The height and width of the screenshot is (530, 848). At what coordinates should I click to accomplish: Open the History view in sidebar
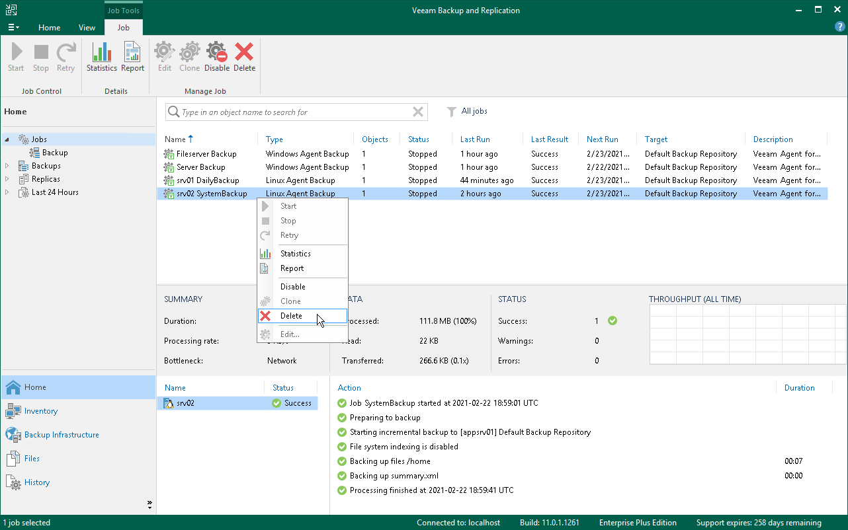pos(37,482)
